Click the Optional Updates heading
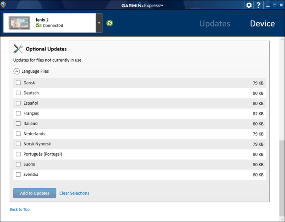The width and height of the screenshot is (285, 222). (46, 49)
